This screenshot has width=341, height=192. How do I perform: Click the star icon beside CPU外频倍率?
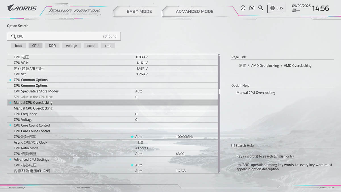132,137
